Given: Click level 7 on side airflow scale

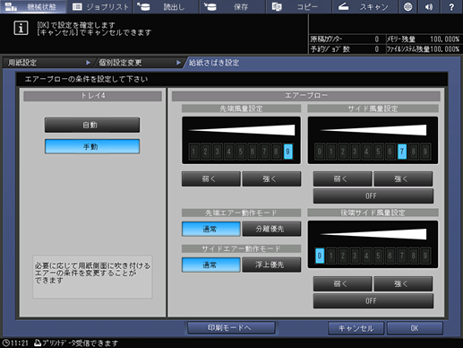Looking at the screenshot, I should (402, 152).
